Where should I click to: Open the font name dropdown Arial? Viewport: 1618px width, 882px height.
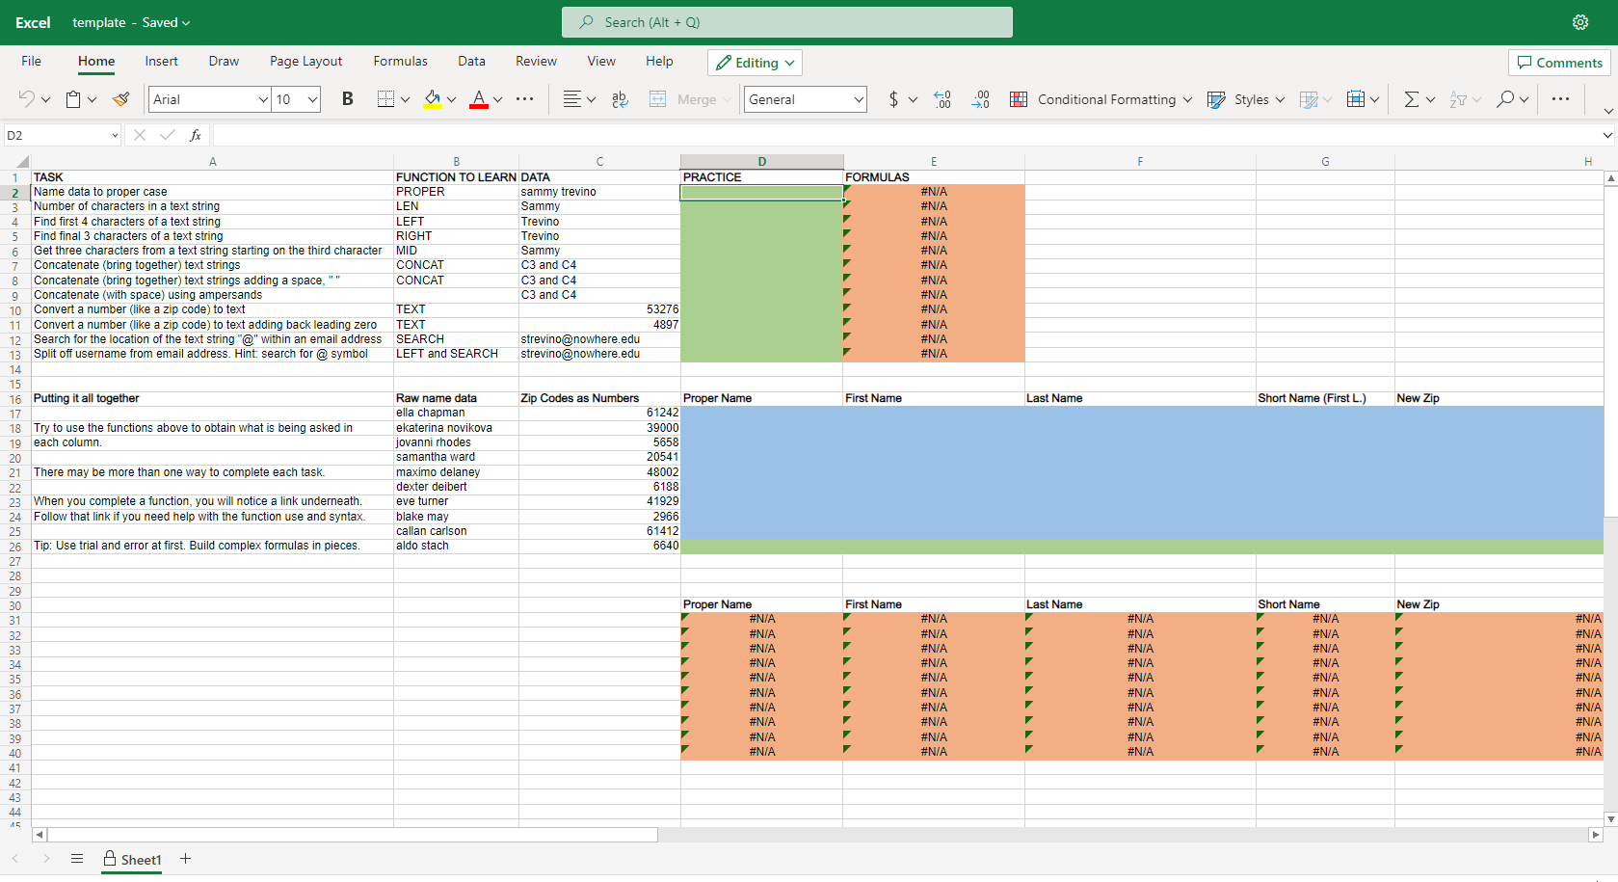[x=263, y=99]
